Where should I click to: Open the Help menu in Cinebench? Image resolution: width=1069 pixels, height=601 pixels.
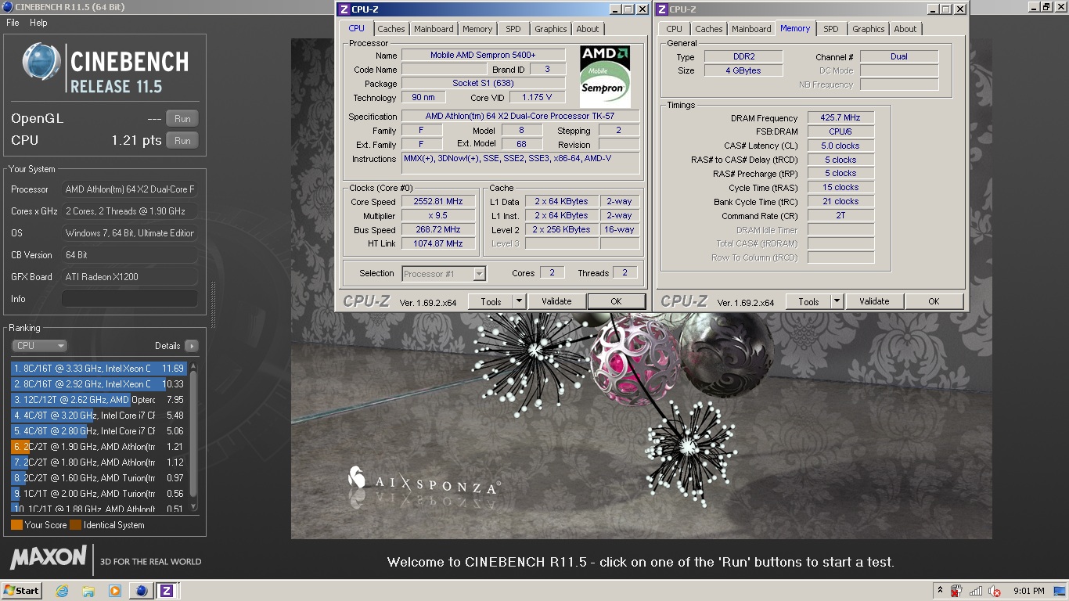38,23
